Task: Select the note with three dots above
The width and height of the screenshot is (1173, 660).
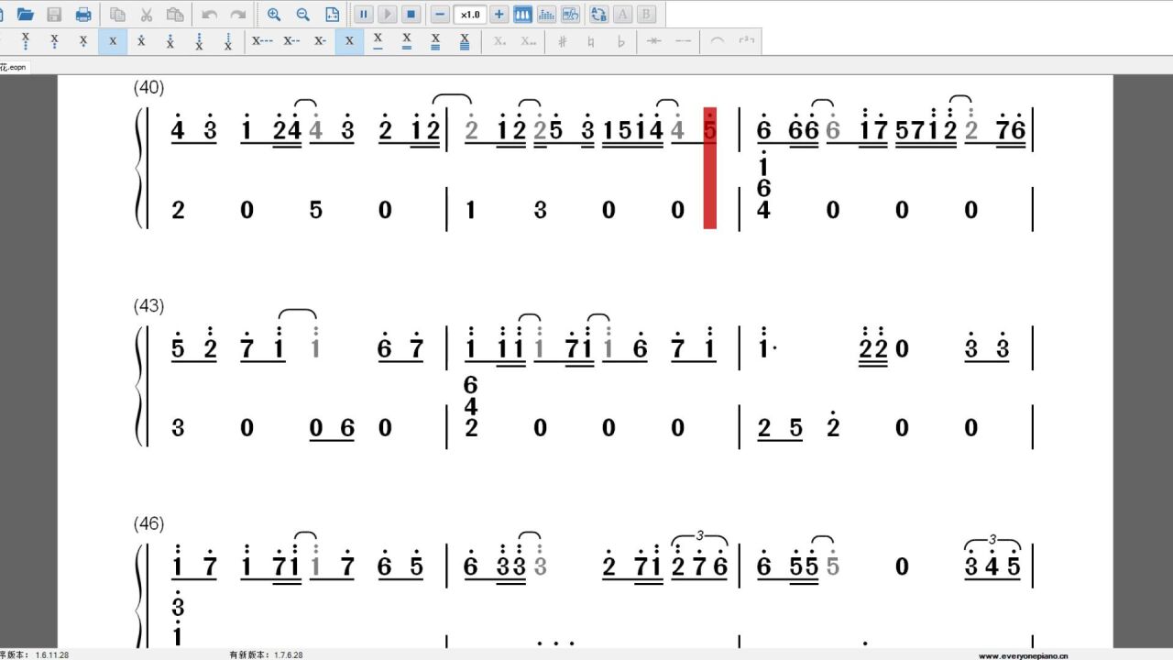Action: pyautogui.click(x=199, y=41)
